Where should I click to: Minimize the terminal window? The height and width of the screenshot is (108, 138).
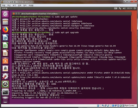coord(16,14)
